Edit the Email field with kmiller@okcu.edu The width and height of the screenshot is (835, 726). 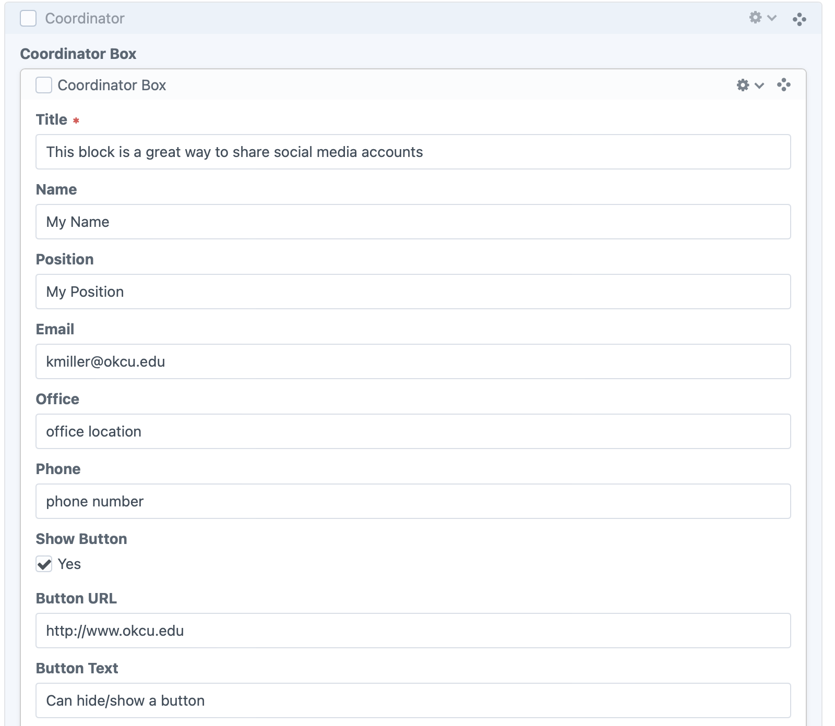click(x=413, y=361)
